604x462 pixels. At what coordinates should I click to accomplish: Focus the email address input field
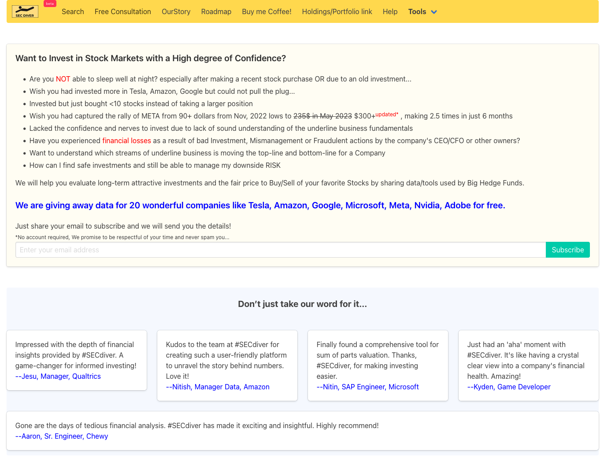pos(281,250)
